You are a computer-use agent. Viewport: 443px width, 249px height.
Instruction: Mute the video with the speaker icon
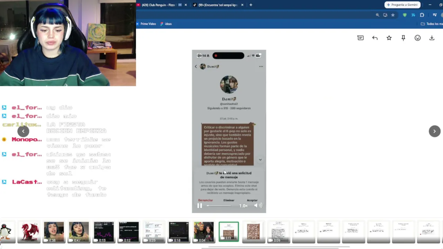258,206
